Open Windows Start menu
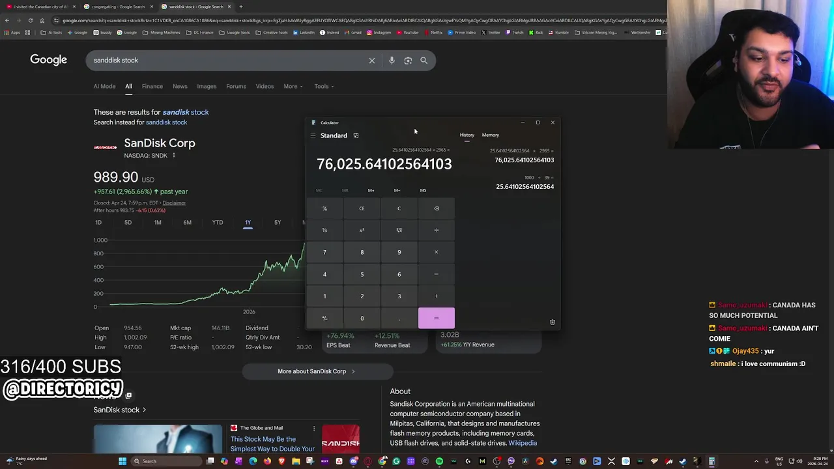 (122, 461)
